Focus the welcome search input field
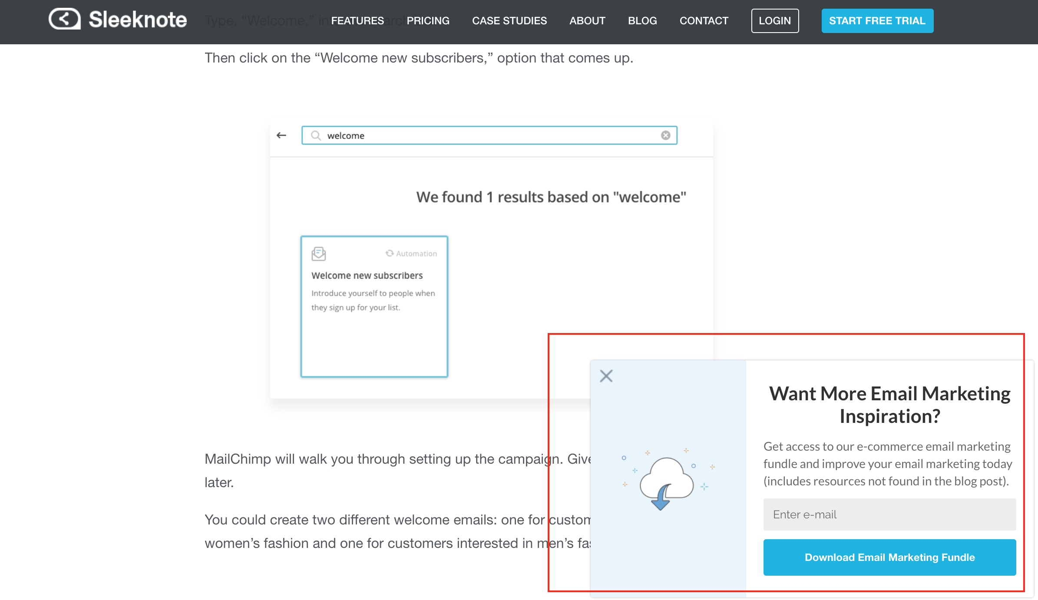This screenshot has width=1038, height=600. point(489,135)
